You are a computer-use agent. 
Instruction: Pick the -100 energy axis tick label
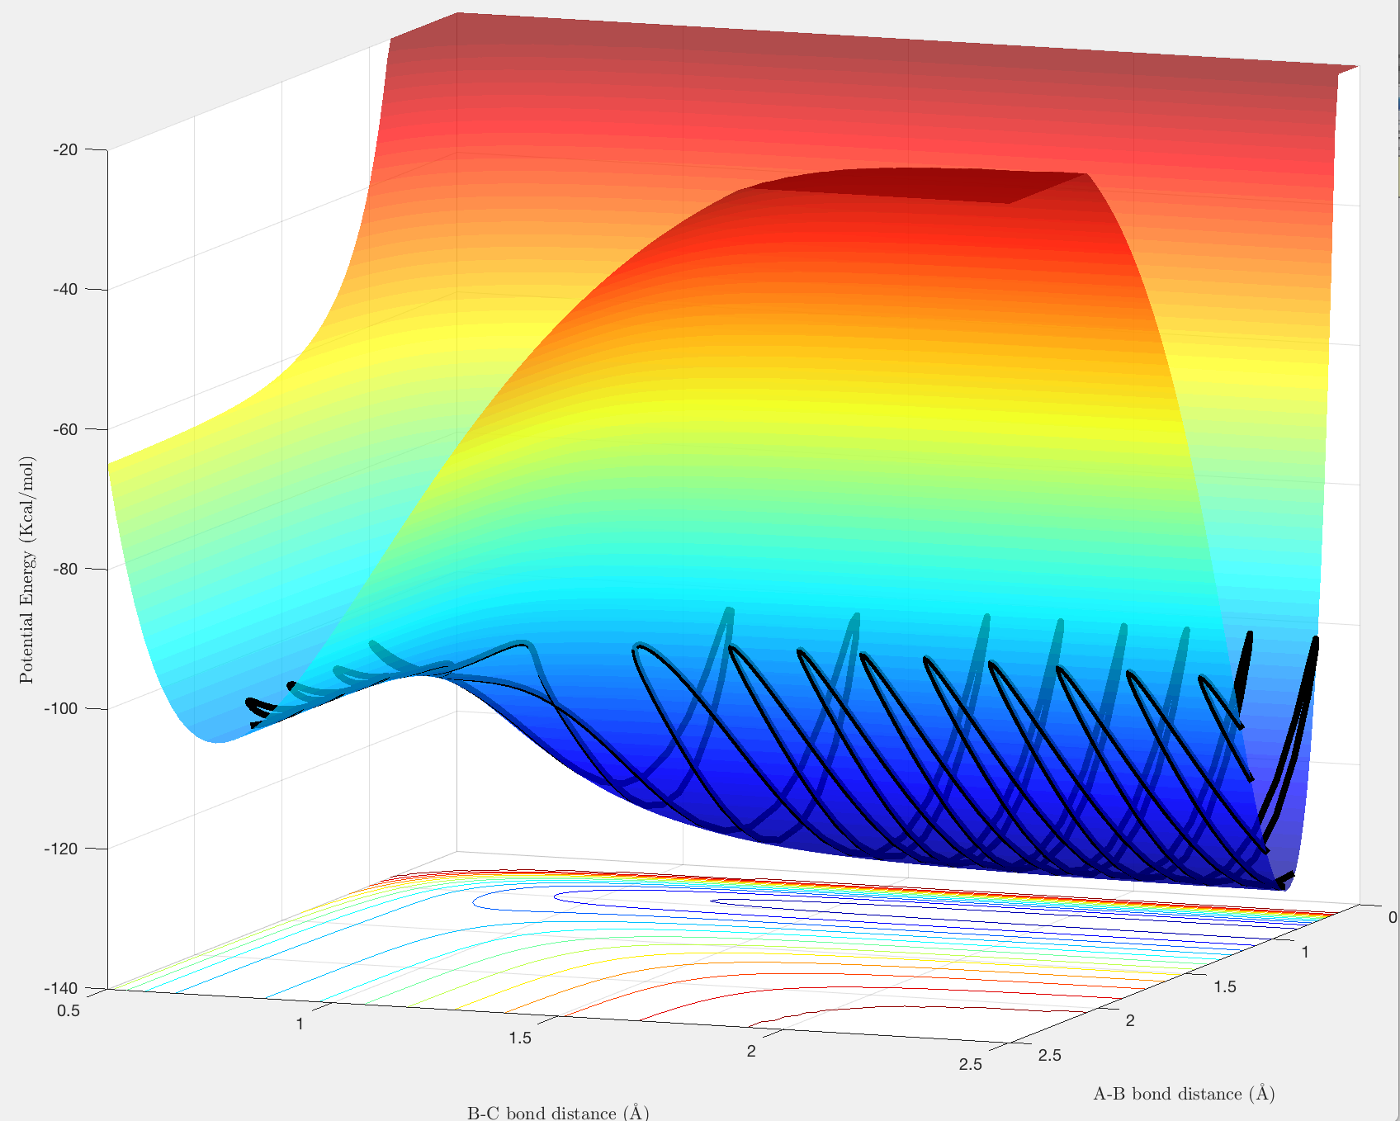[61, 708]
